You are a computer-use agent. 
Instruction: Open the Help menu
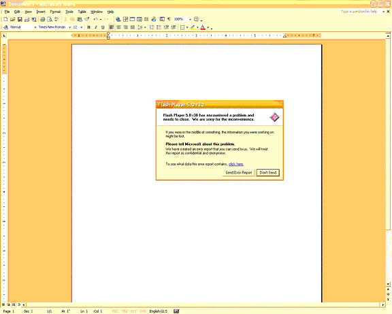point(110,12)
